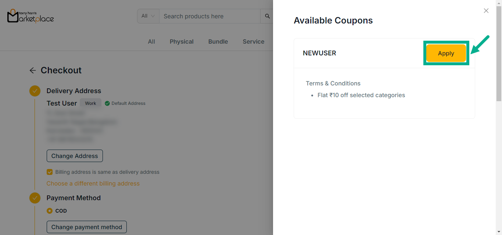
Task: Click the Change Address button
Action: (x=75, y=156)
